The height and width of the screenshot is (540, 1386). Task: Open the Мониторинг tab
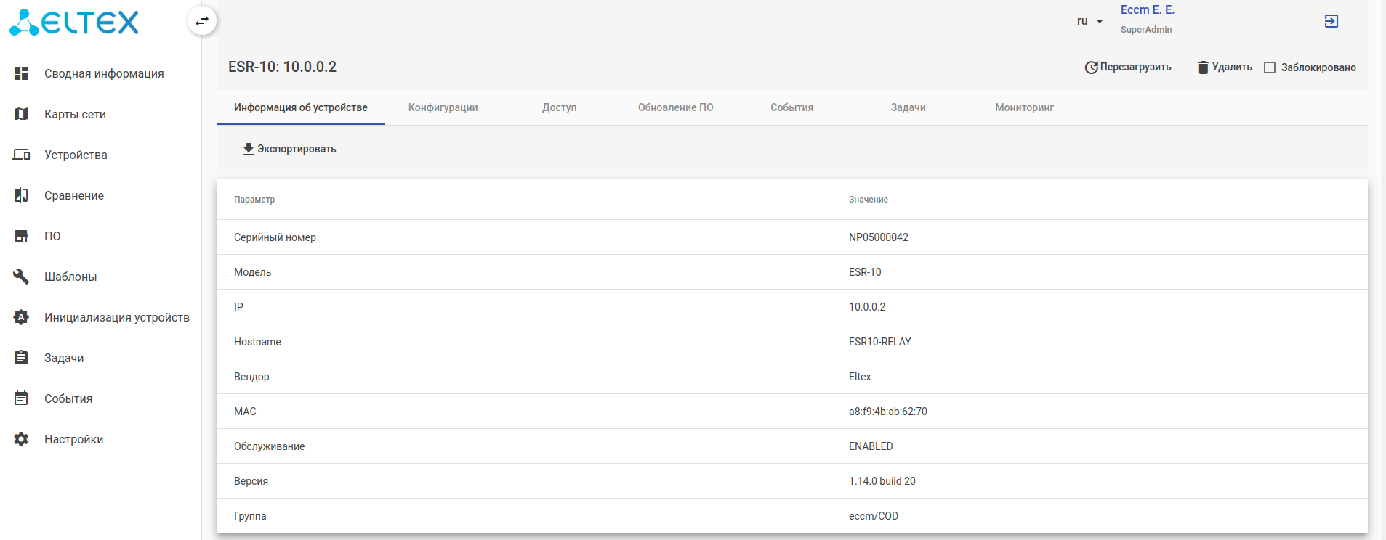(x=1025, y=107)
